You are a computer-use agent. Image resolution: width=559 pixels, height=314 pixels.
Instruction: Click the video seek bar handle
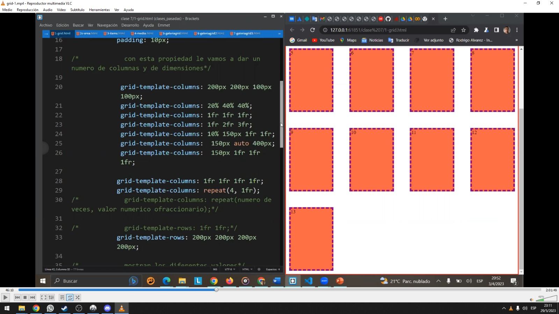coord(216,290)
